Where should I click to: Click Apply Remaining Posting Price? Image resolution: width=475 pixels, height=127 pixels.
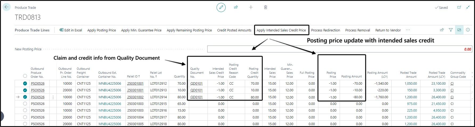[x=189, y=30]
